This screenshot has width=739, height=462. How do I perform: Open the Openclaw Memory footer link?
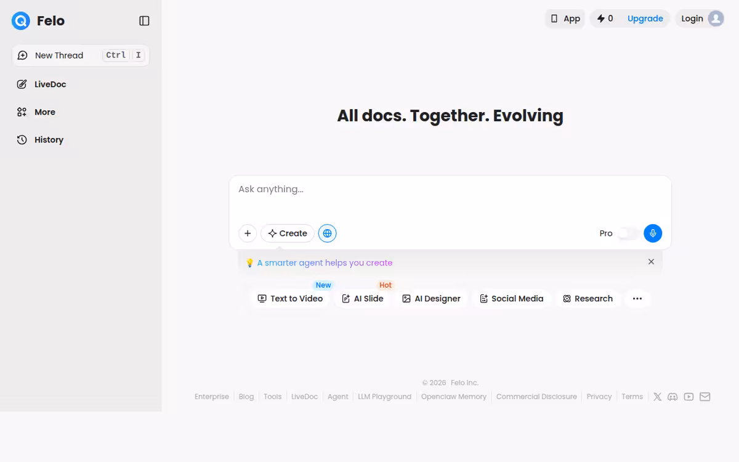click(454, 397)
